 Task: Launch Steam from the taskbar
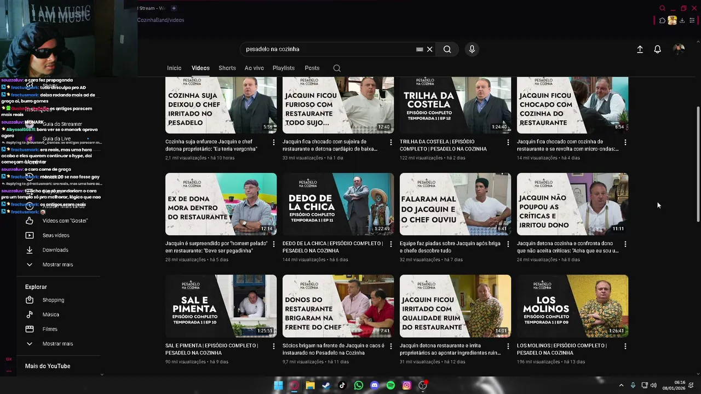(x=326, y=385)
